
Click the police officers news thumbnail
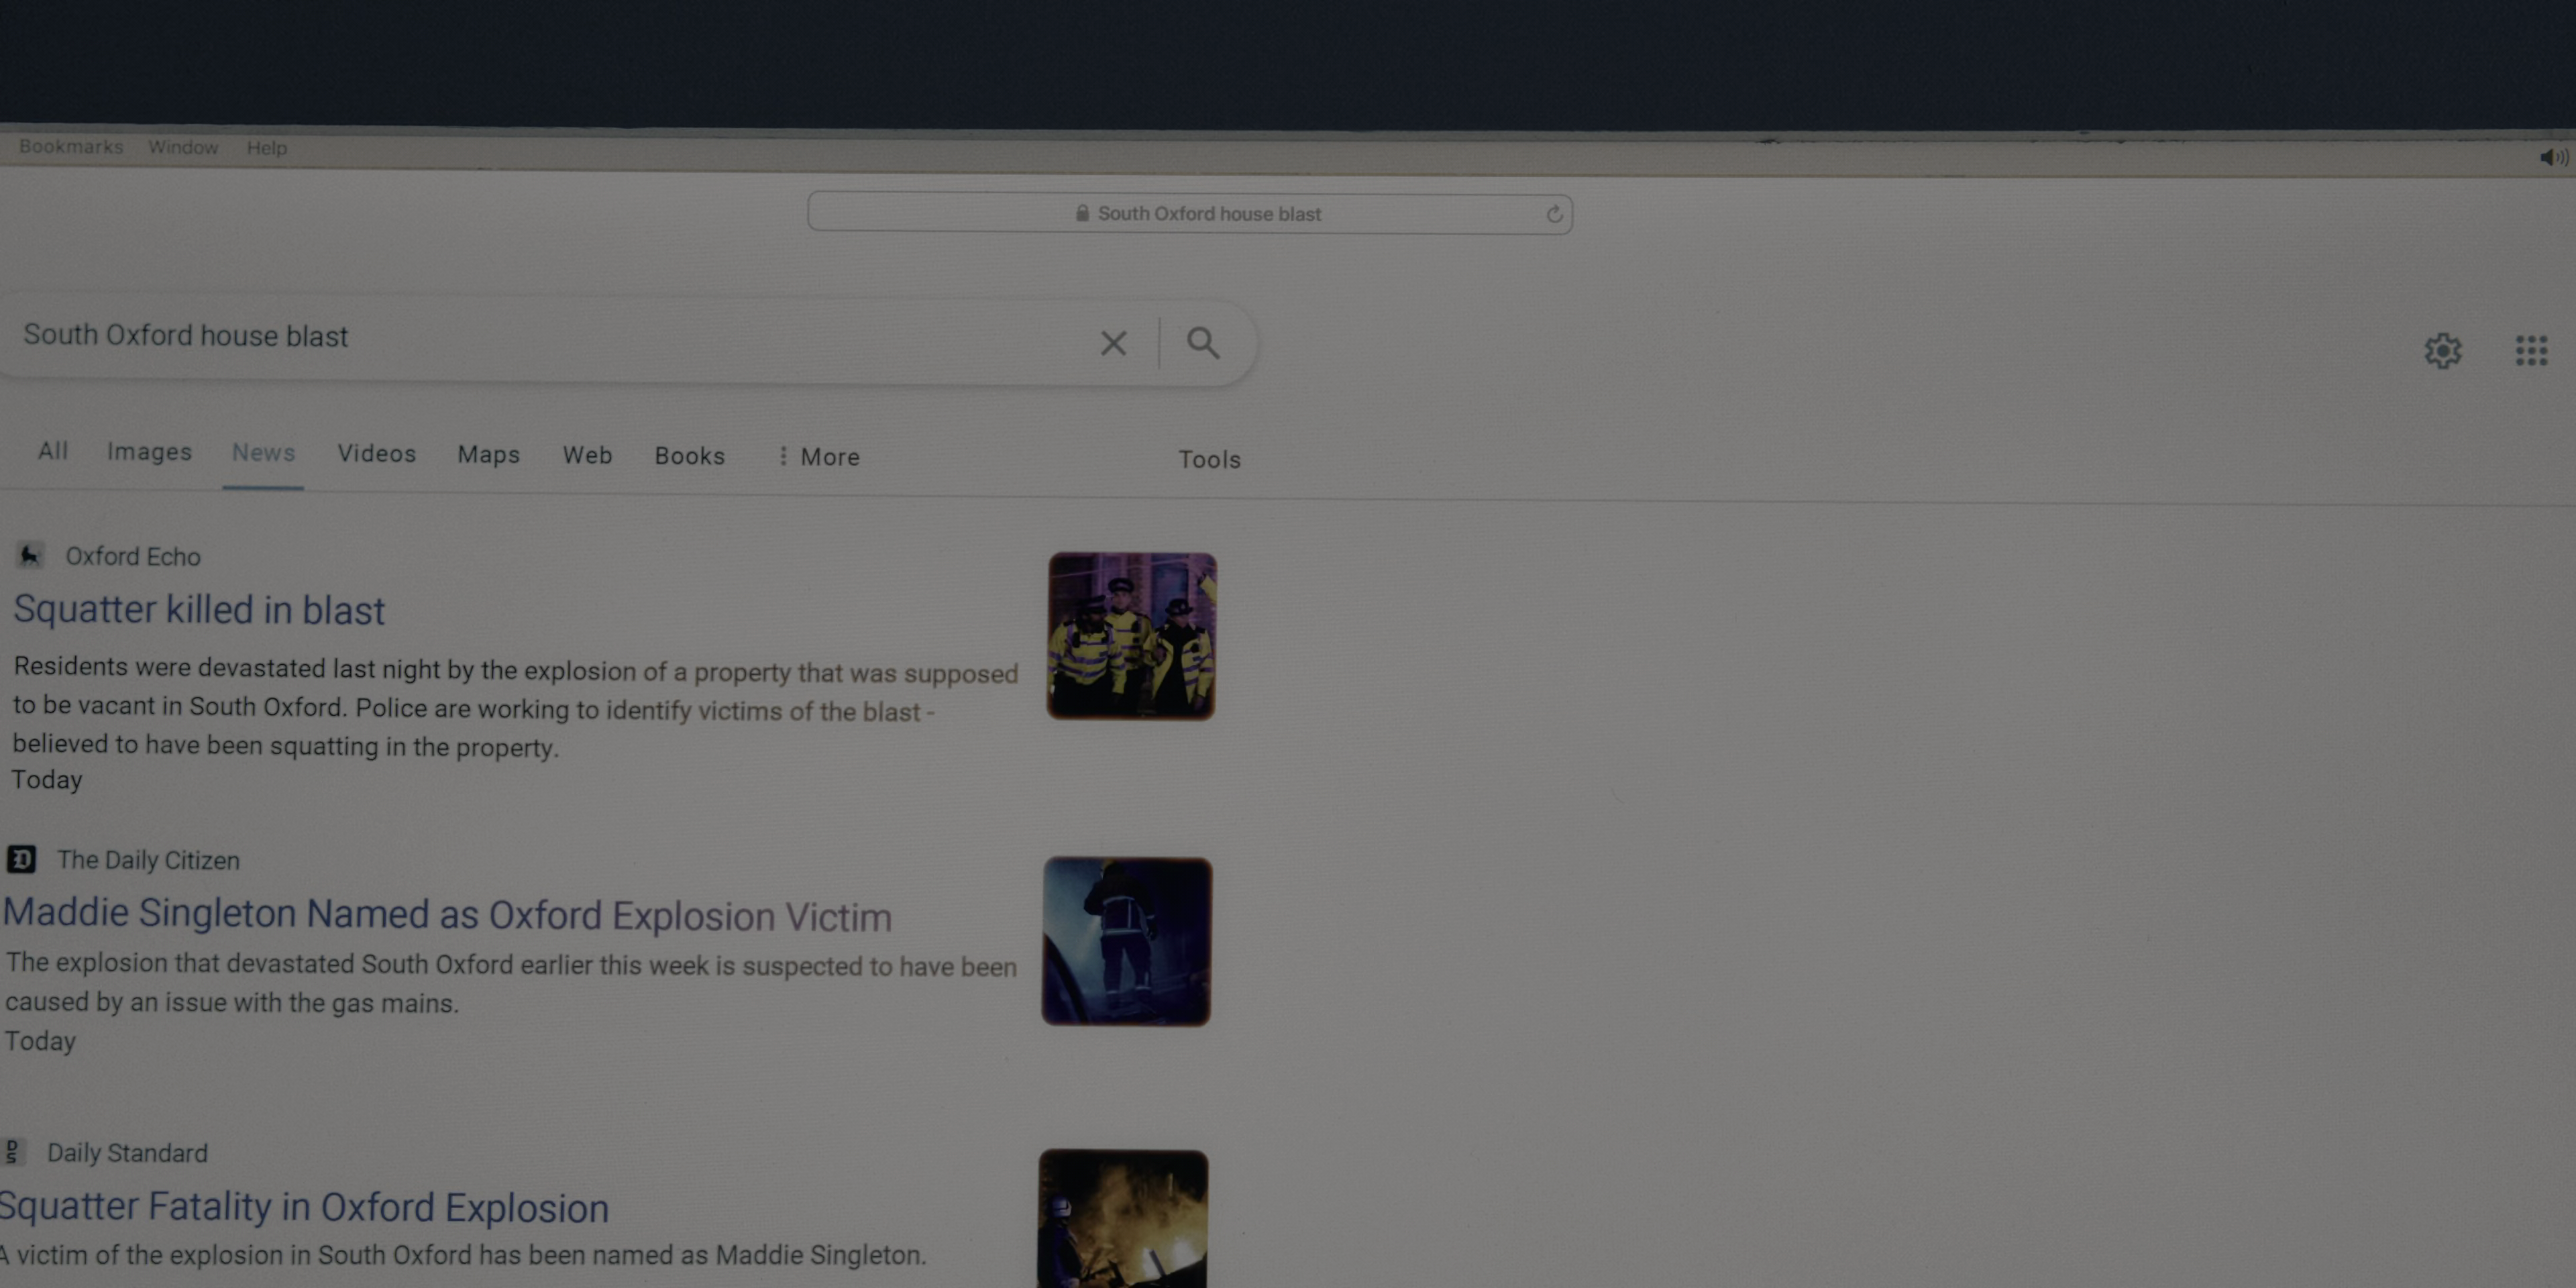tap(1131, 635)
